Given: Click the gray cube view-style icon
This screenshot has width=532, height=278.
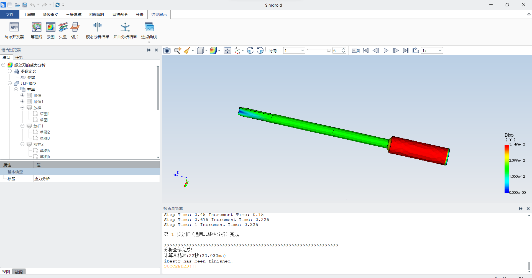Looking at the screenshot, I should point(200,50).
